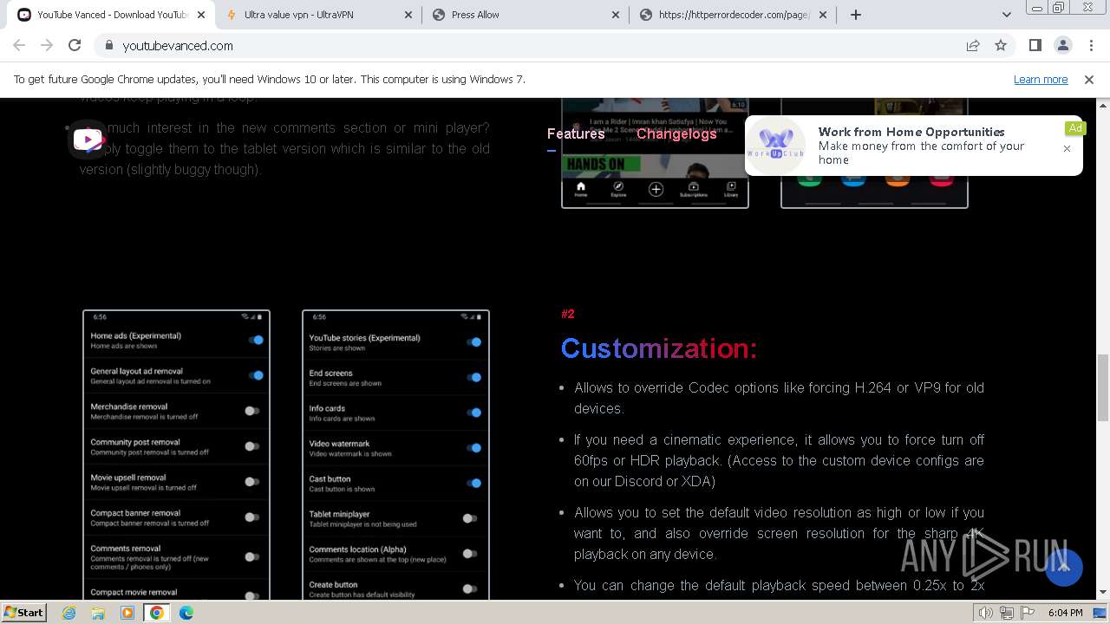The width and height of the screenshot is (1110, 624).
Task: Open File Explorer from the taskbar
Action: pos(98,613)
